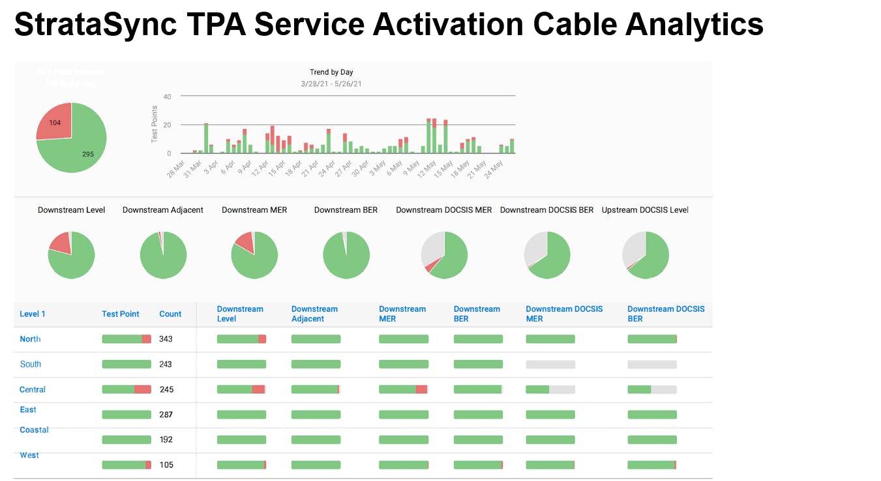Select the Downstream BER pie chart
The image size is (881, 481).
pyautogui.click(x=346, y=254)
